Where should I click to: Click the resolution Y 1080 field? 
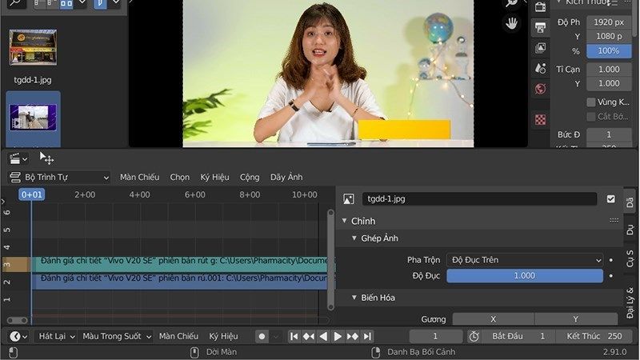(x=609, y=36)
